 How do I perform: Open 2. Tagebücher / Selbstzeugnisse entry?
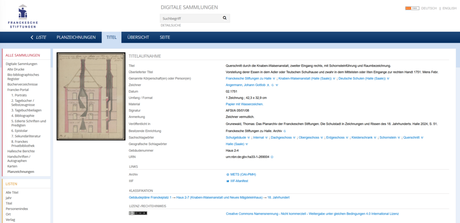[x=23, y=103]
